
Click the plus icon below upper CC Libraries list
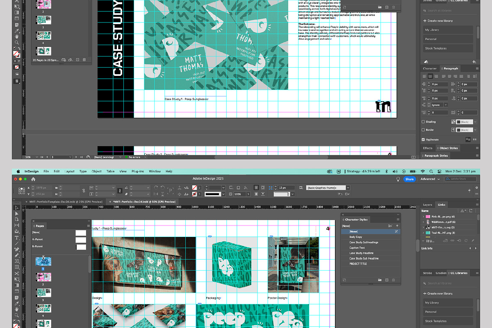(474, 62)
